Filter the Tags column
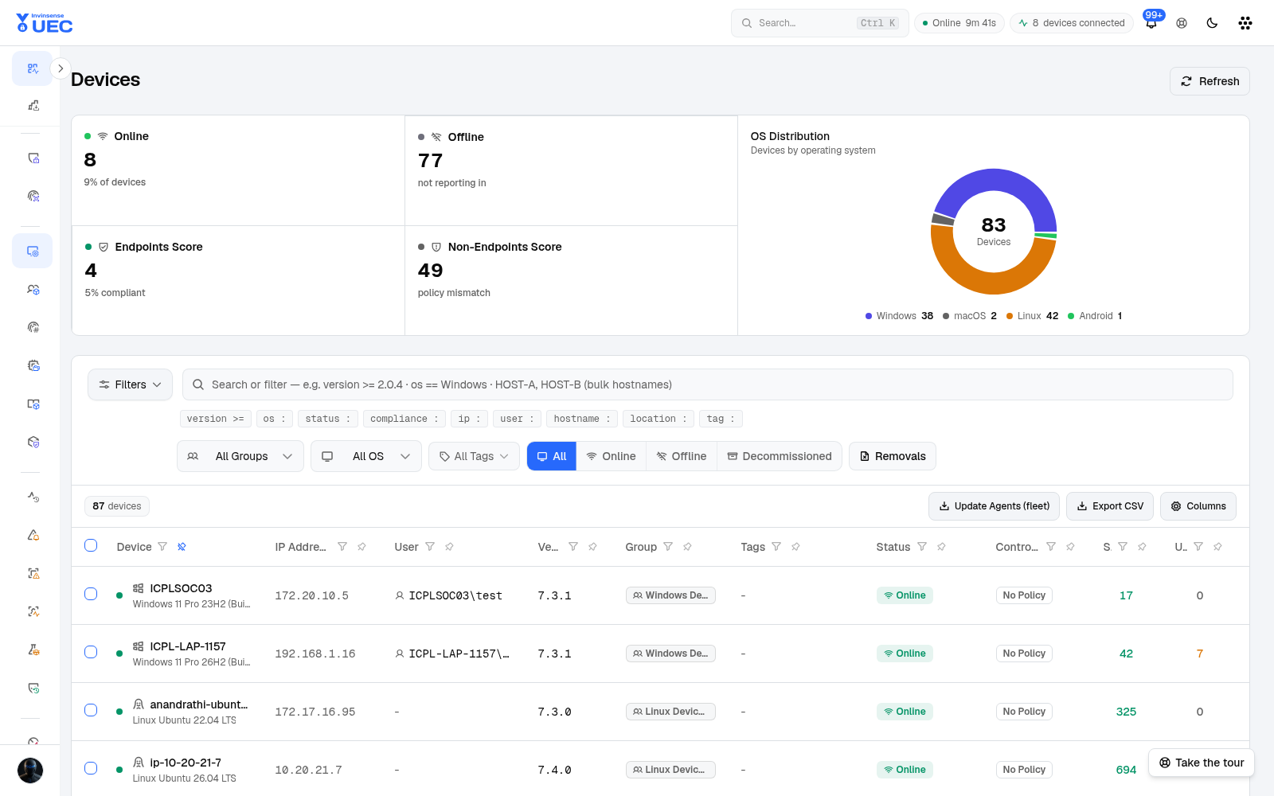This screenshot has width=1274, height=796. click(776, 547)
